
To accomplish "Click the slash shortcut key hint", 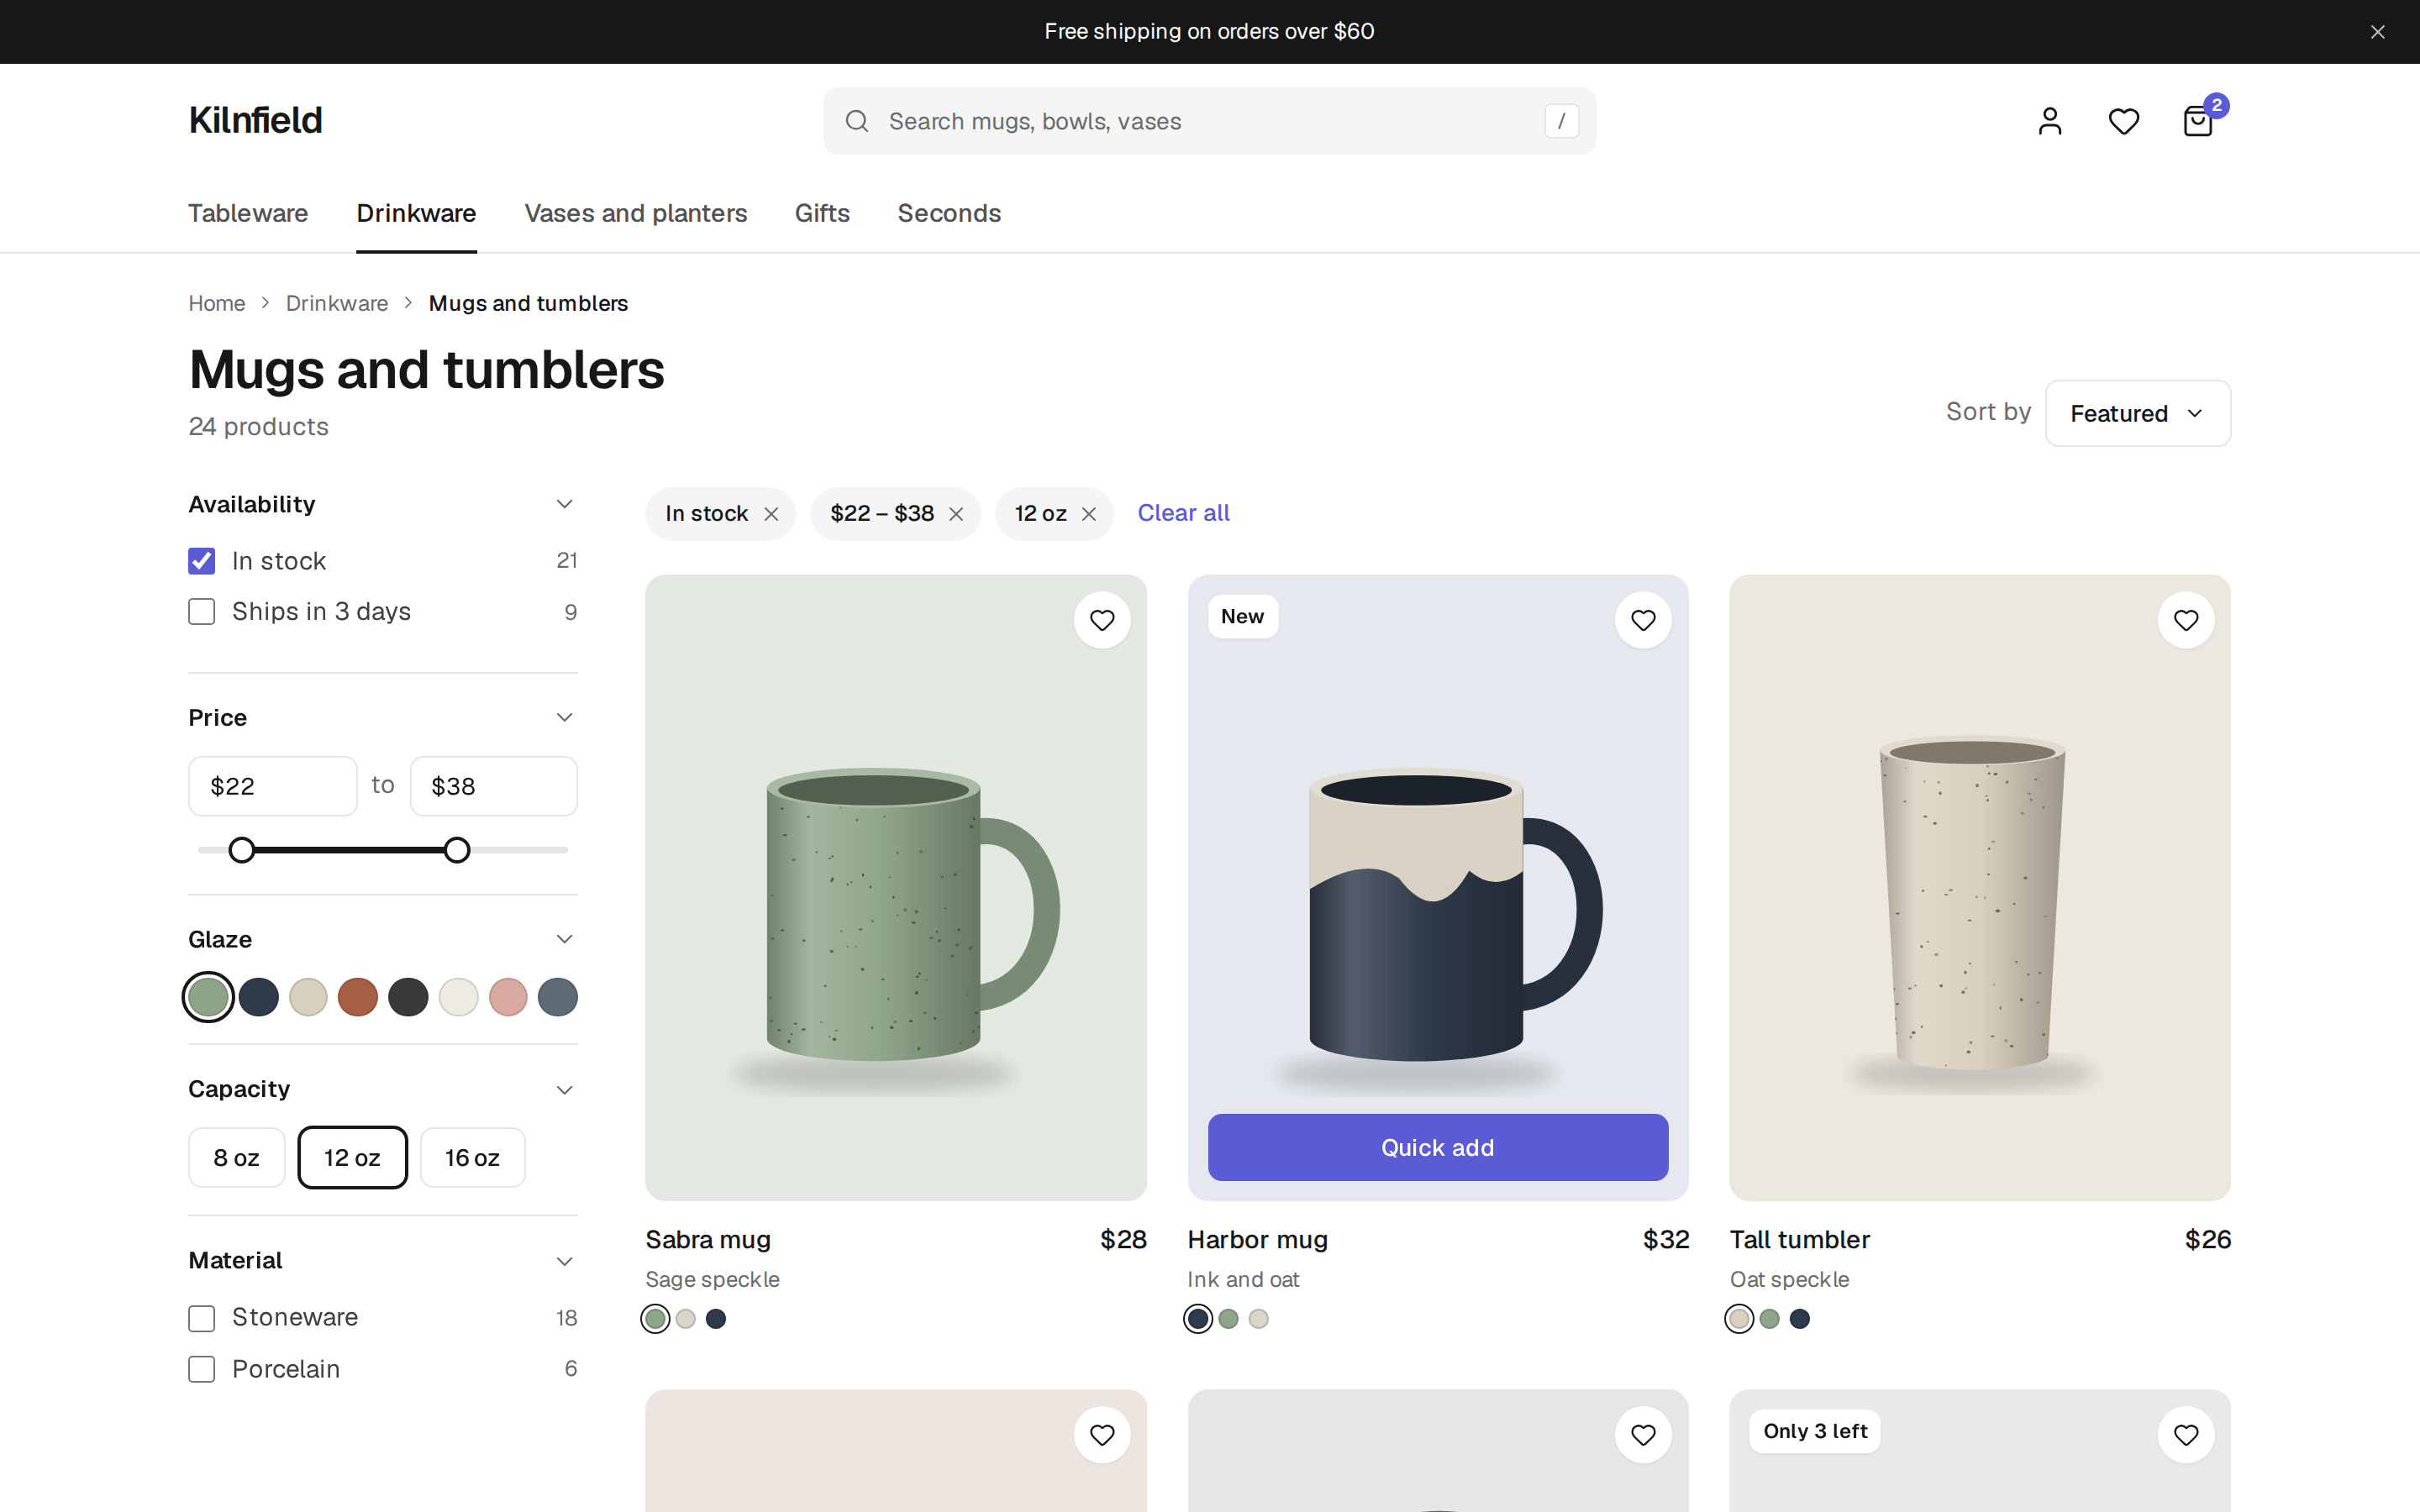I will [x=1561, y=121].
